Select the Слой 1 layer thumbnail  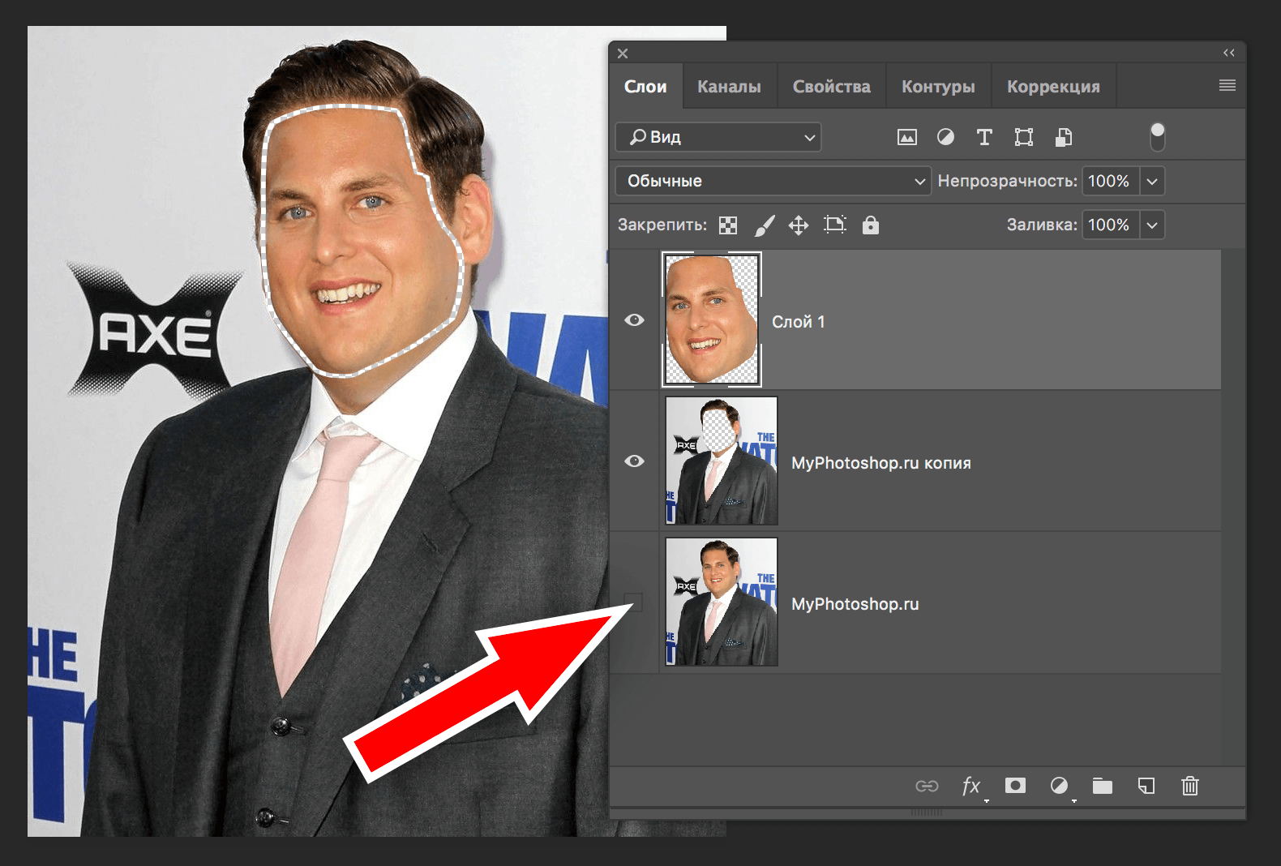pyautogui.click(x=712, y=319)
